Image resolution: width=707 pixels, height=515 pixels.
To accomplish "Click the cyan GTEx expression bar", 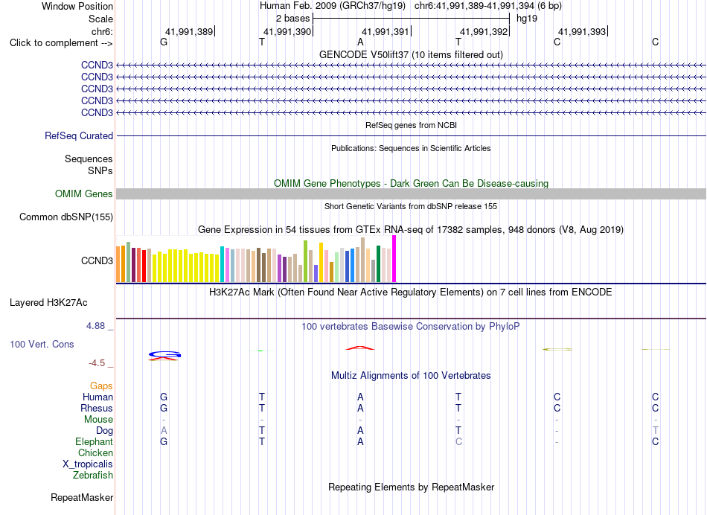I will point(222,264).
